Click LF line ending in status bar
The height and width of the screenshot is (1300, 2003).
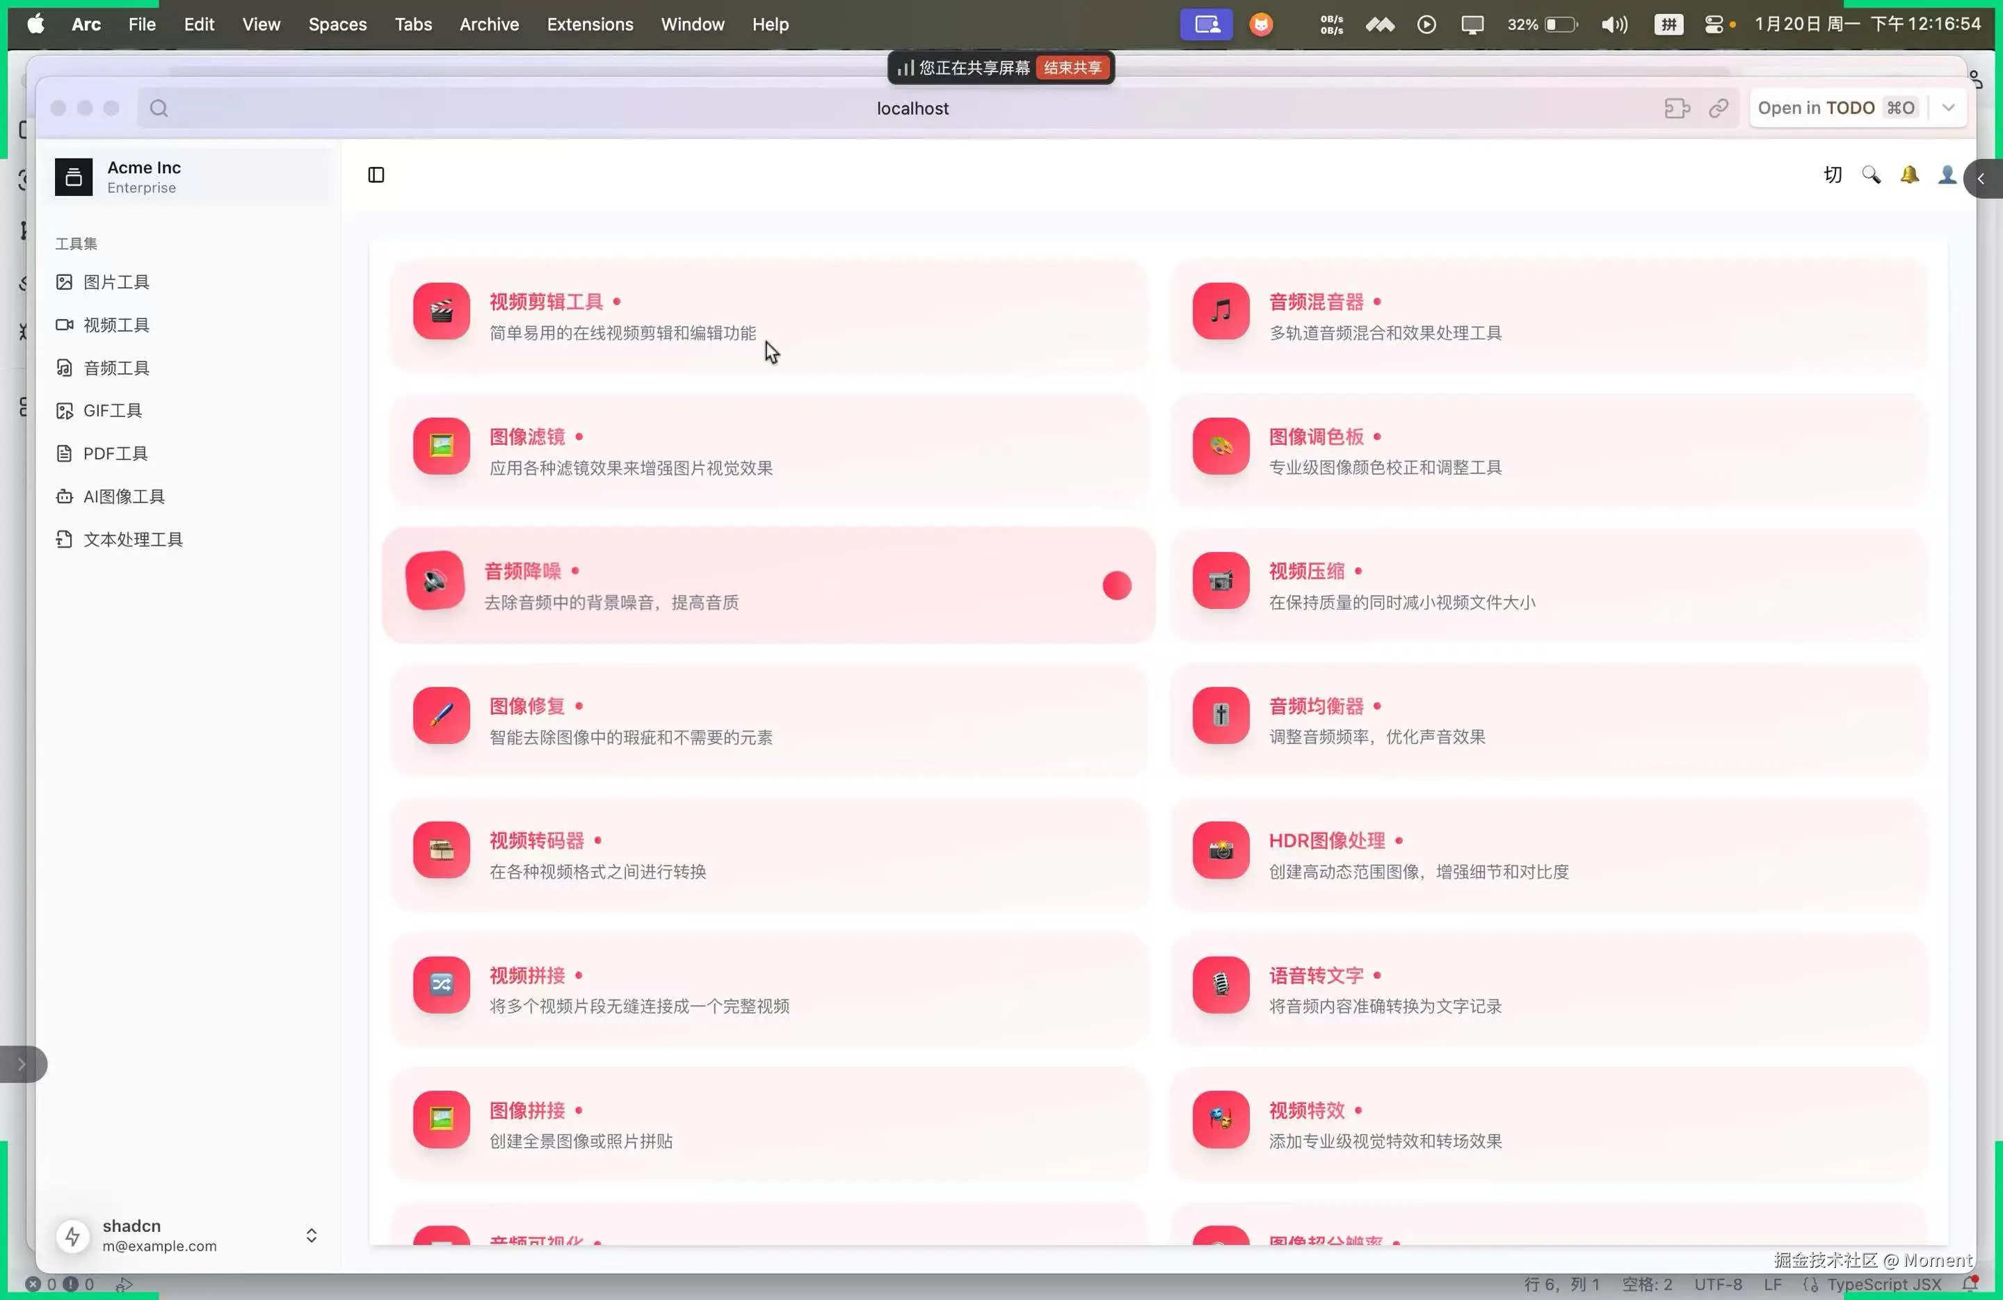point(1772,1284)
